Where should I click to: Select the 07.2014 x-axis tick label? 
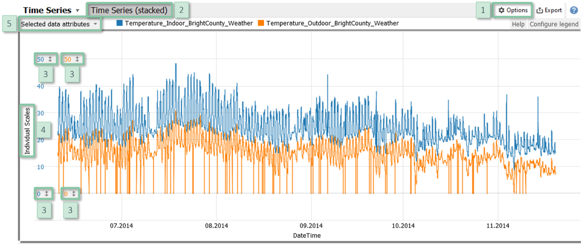click(x=121, y=225)
